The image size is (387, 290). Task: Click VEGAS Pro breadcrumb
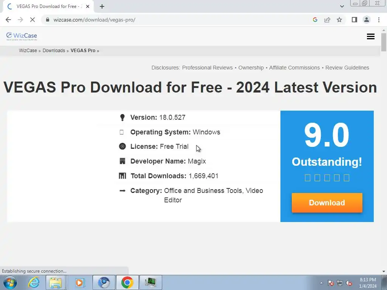[83, 51]
